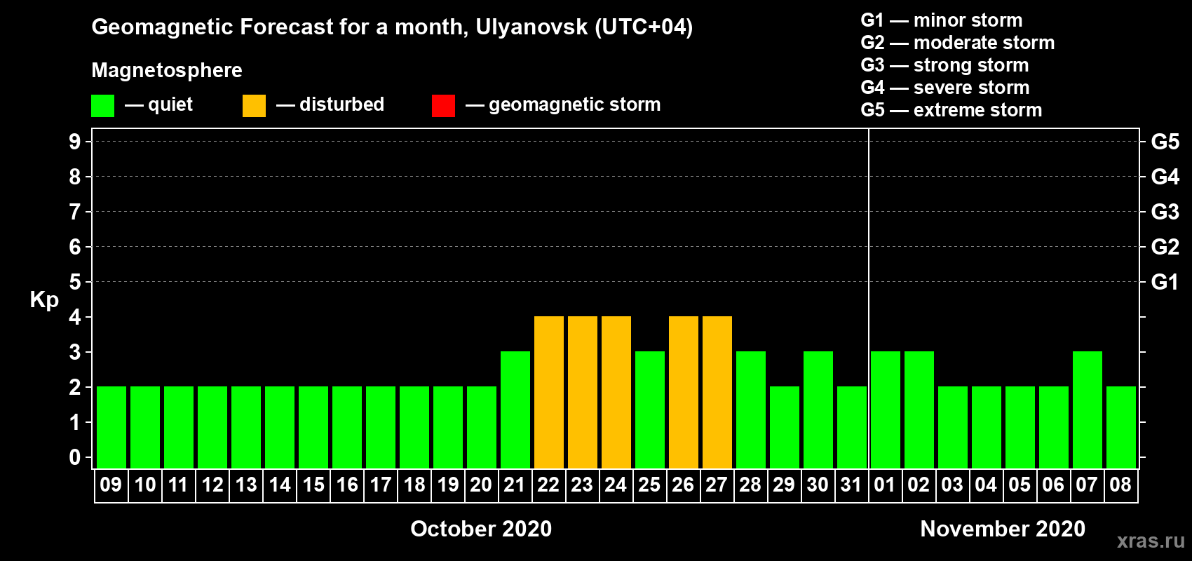1192x561 pixels.
Task: Click the Magnetosphere heading
Action: coord(167,70)
